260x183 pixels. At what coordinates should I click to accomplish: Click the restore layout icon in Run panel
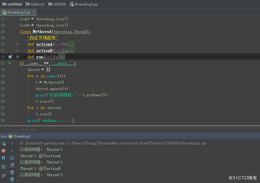3,167
